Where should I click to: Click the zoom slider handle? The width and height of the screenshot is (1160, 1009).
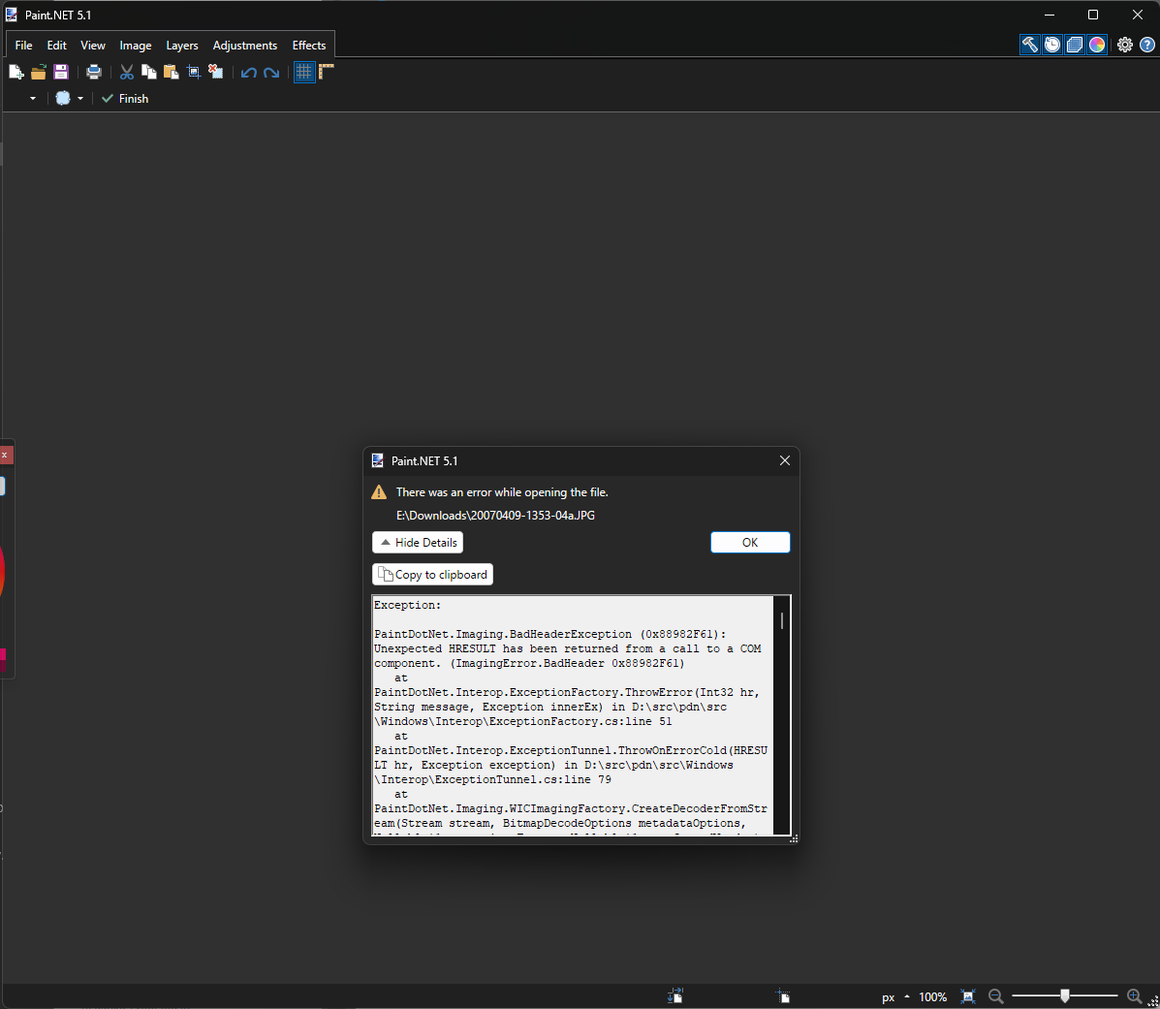1065,995
